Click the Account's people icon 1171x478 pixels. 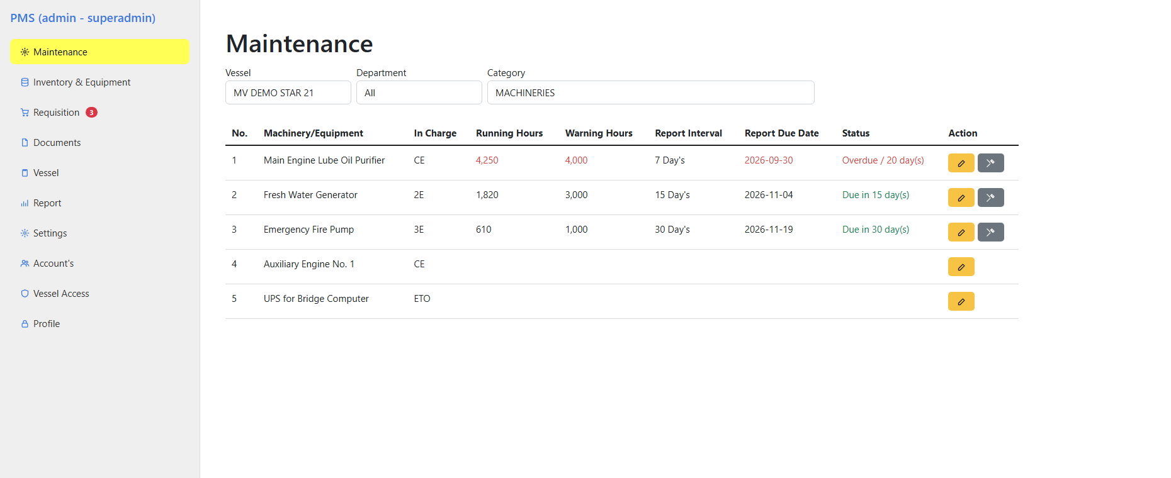click(x=25, y=263)
